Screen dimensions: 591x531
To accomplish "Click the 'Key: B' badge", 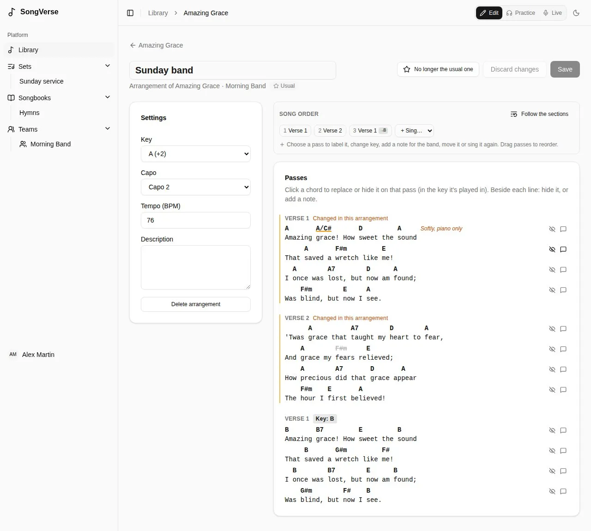I will (x=325, y=419).
